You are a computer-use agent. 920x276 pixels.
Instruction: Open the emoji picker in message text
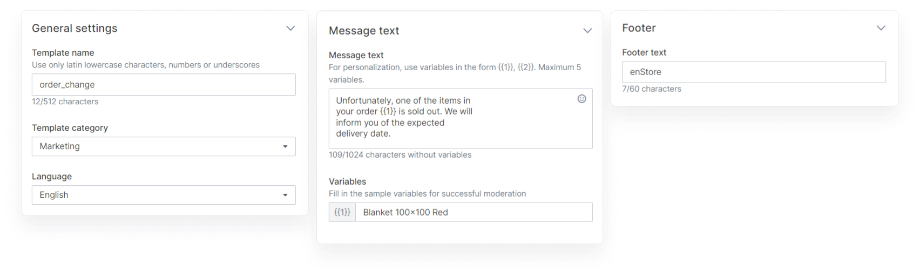pos(581,99)
